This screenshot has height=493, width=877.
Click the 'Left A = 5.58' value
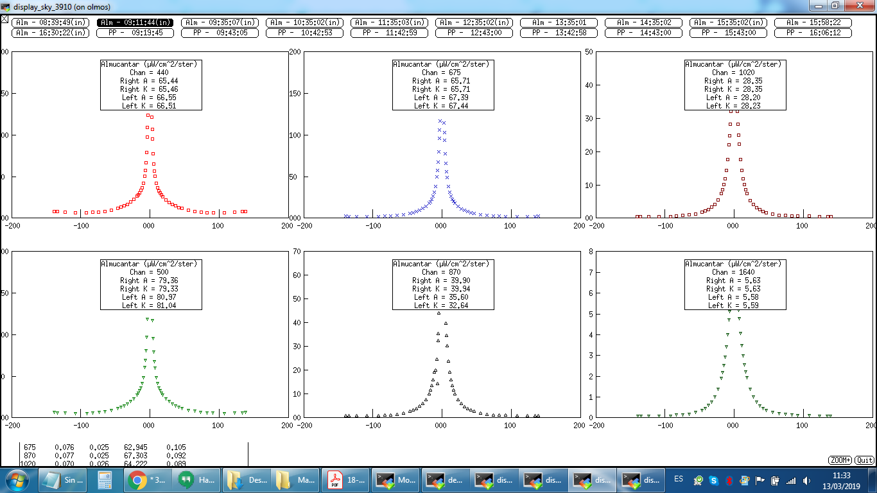(733, 297)
